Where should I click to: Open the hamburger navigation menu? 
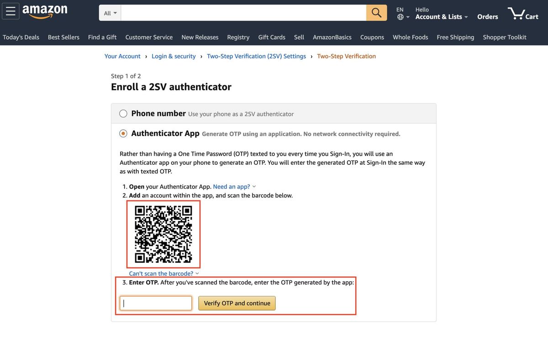pos(11,11)
